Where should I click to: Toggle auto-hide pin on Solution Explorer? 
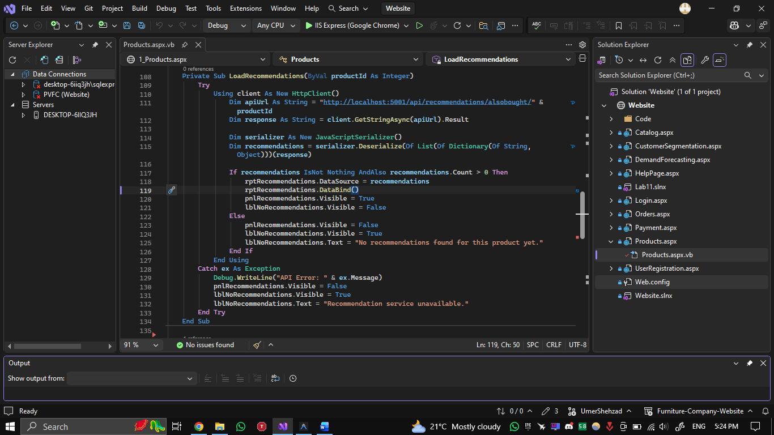click(x=750, y=45)
